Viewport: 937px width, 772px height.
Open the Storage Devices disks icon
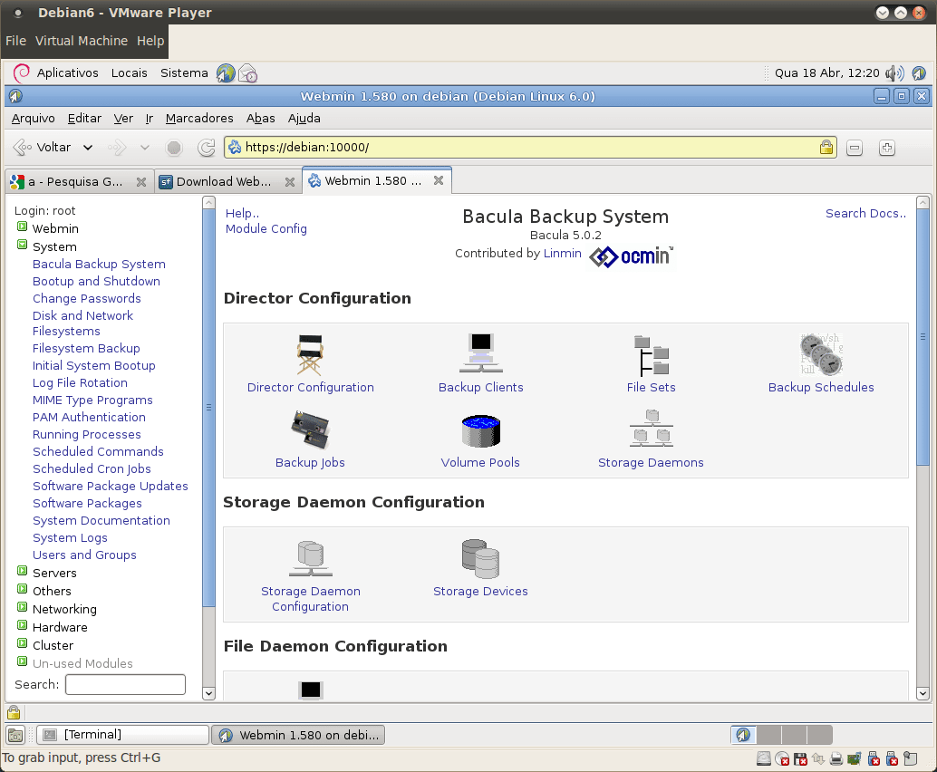[x=480, y=559]
